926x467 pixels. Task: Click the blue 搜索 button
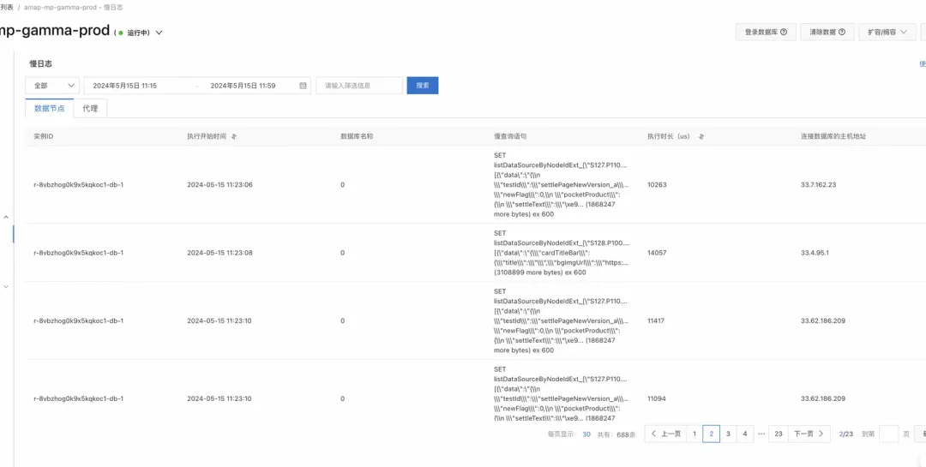point(423,86)
